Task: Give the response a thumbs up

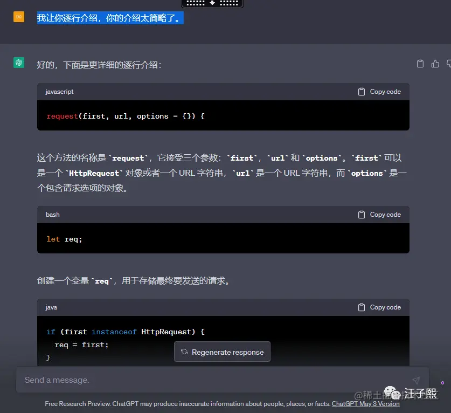Action: point(435,64)
